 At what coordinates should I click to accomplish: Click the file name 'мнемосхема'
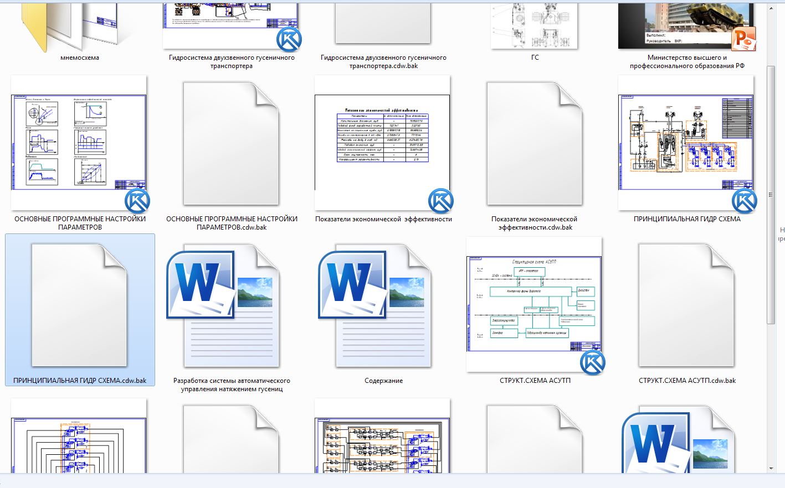point(80,58)
